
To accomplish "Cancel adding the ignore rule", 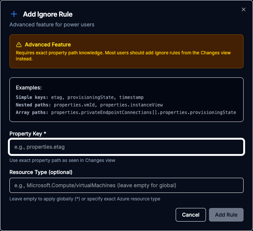I will [x=191, y=215].
